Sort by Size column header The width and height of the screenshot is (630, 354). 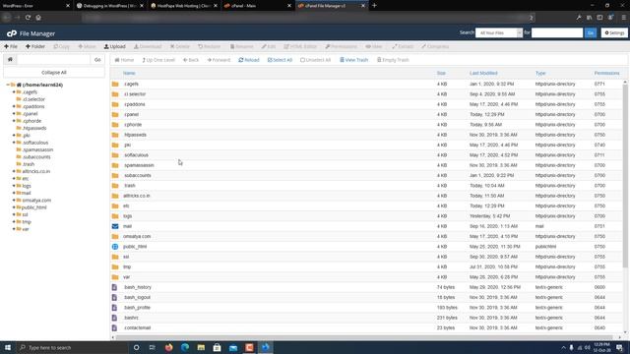point(441,73)
